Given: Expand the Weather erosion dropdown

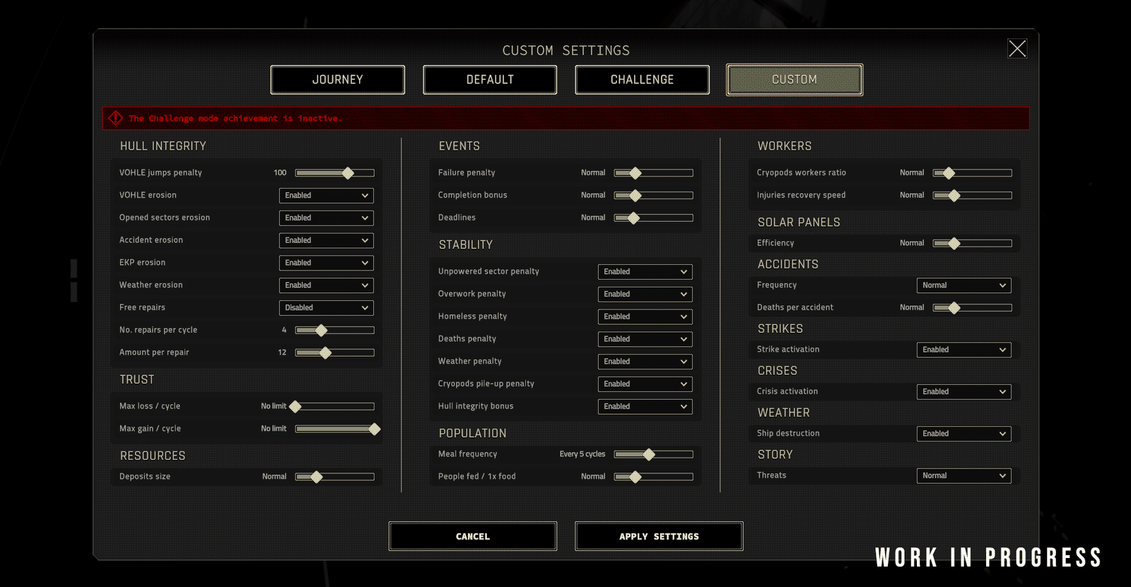Looking at the screenshot, I should [327, 285].
